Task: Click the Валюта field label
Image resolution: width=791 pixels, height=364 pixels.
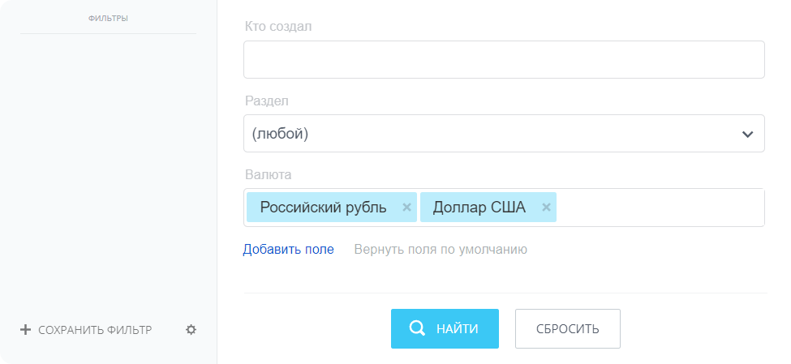Action: pos(269,174)
